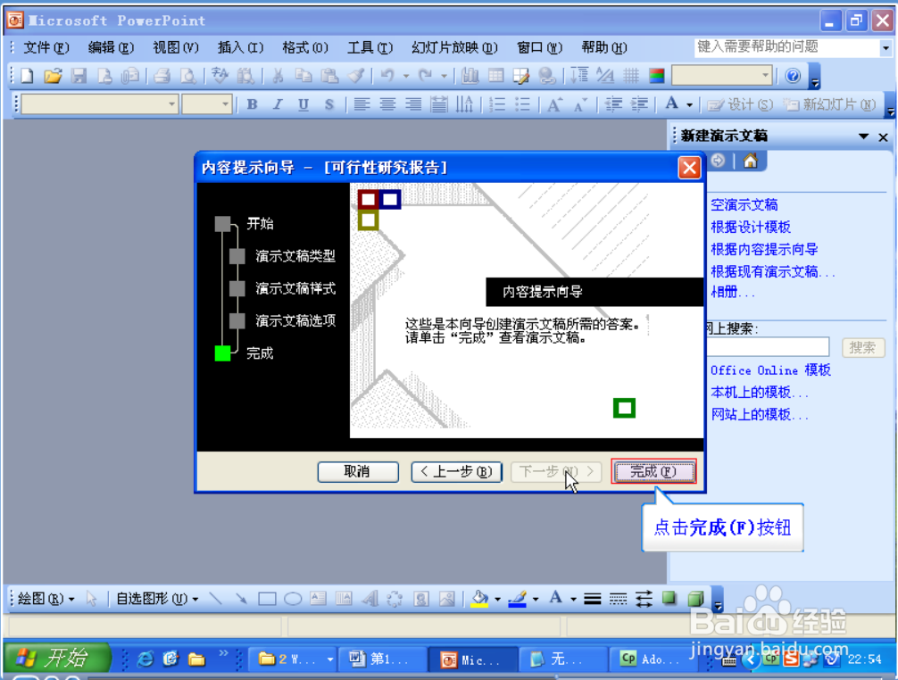Select the Oval drawing tool
Viewport: 898px width, 680px height.
[x=293, y=599]
